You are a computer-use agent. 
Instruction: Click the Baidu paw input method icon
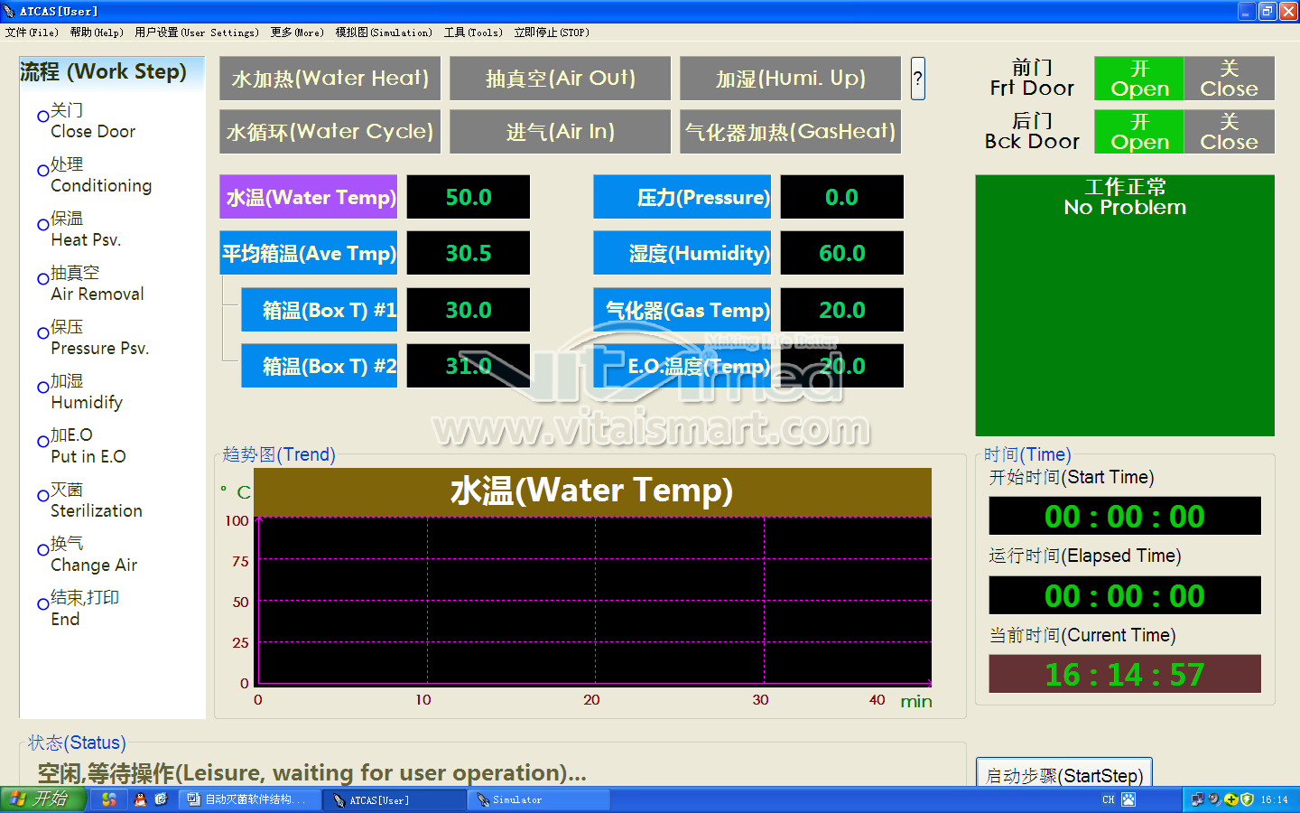(x=1128, y=799)
